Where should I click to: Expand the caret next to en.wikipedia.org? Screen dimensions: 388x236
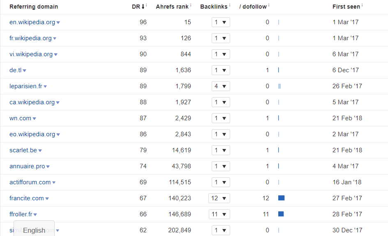(58, 23)
